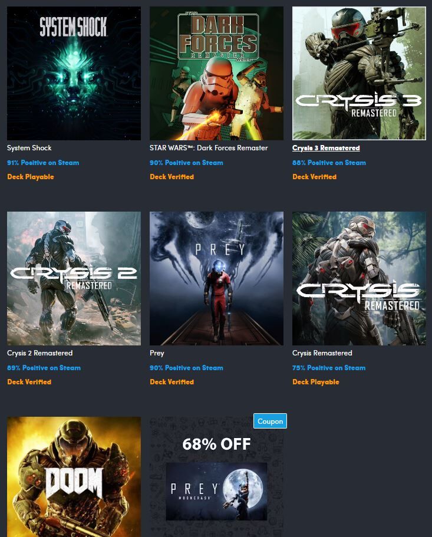Image resolution: width=432 pixels, height=537 pixels.
Task: Click the Crysis Remastered title text
Action: 322,353
